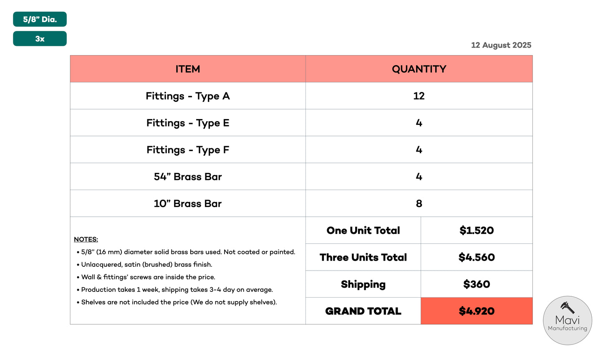The image size is (603, 362).
Task: Click the ITEM column header
Action: (188, 69)
